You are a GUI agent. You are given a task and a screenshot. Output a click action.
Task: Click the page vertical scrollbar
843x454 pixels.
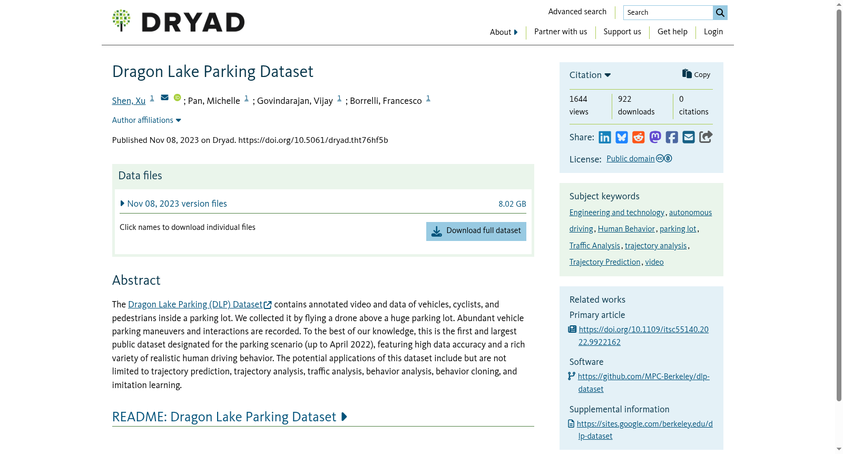click(x=839, y=206)
